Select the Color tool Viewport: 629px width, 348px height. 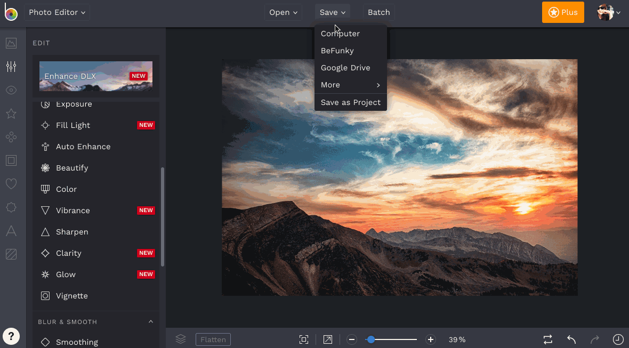pos(96,189)
